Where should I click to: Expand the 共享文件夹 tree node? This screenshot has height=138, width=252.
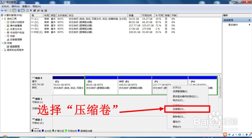[x=5, y=29]
